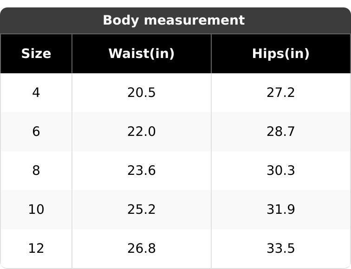351x269 pixels.
Task: Click hips value 30.3
Action: (280, 171)
